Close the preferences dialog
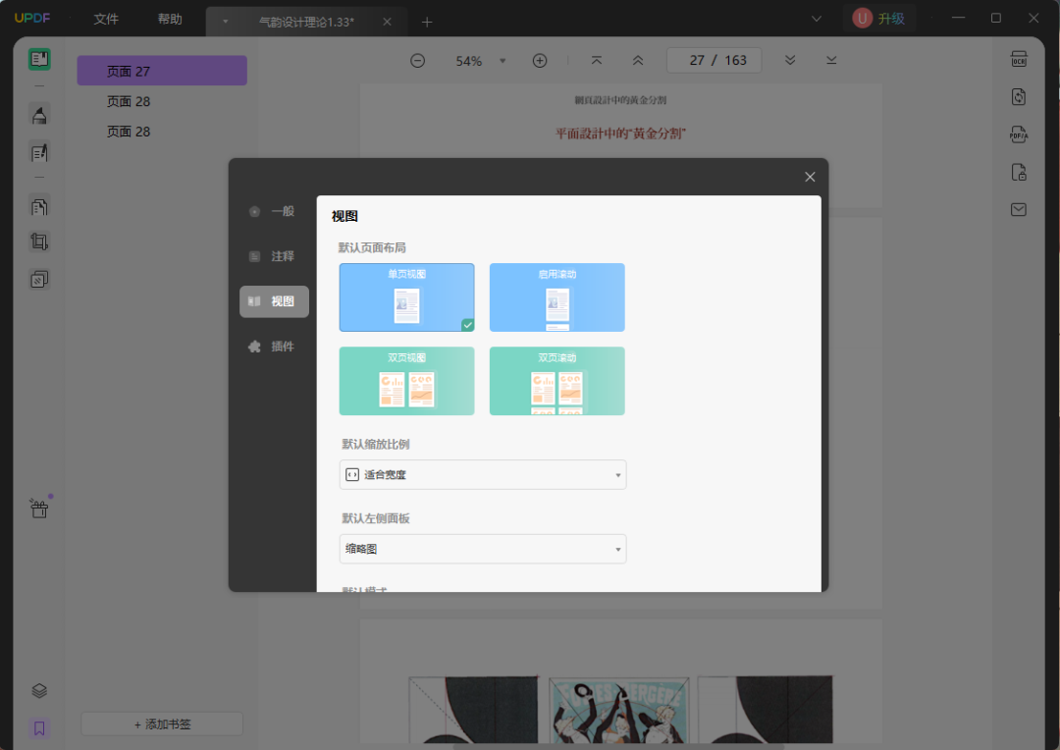 [810, 177]
